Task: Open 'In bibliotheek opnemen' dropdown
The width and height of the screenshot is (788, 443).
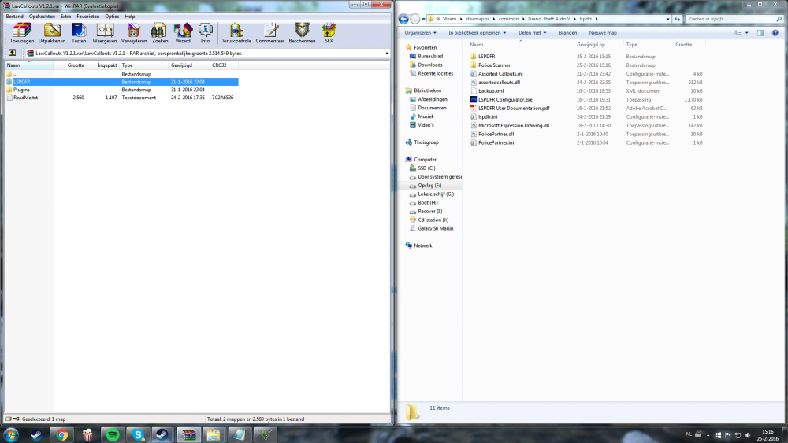Action: [x=478, y=32]
